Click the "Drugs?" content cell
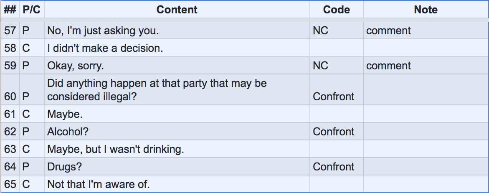 coord(64,167)
